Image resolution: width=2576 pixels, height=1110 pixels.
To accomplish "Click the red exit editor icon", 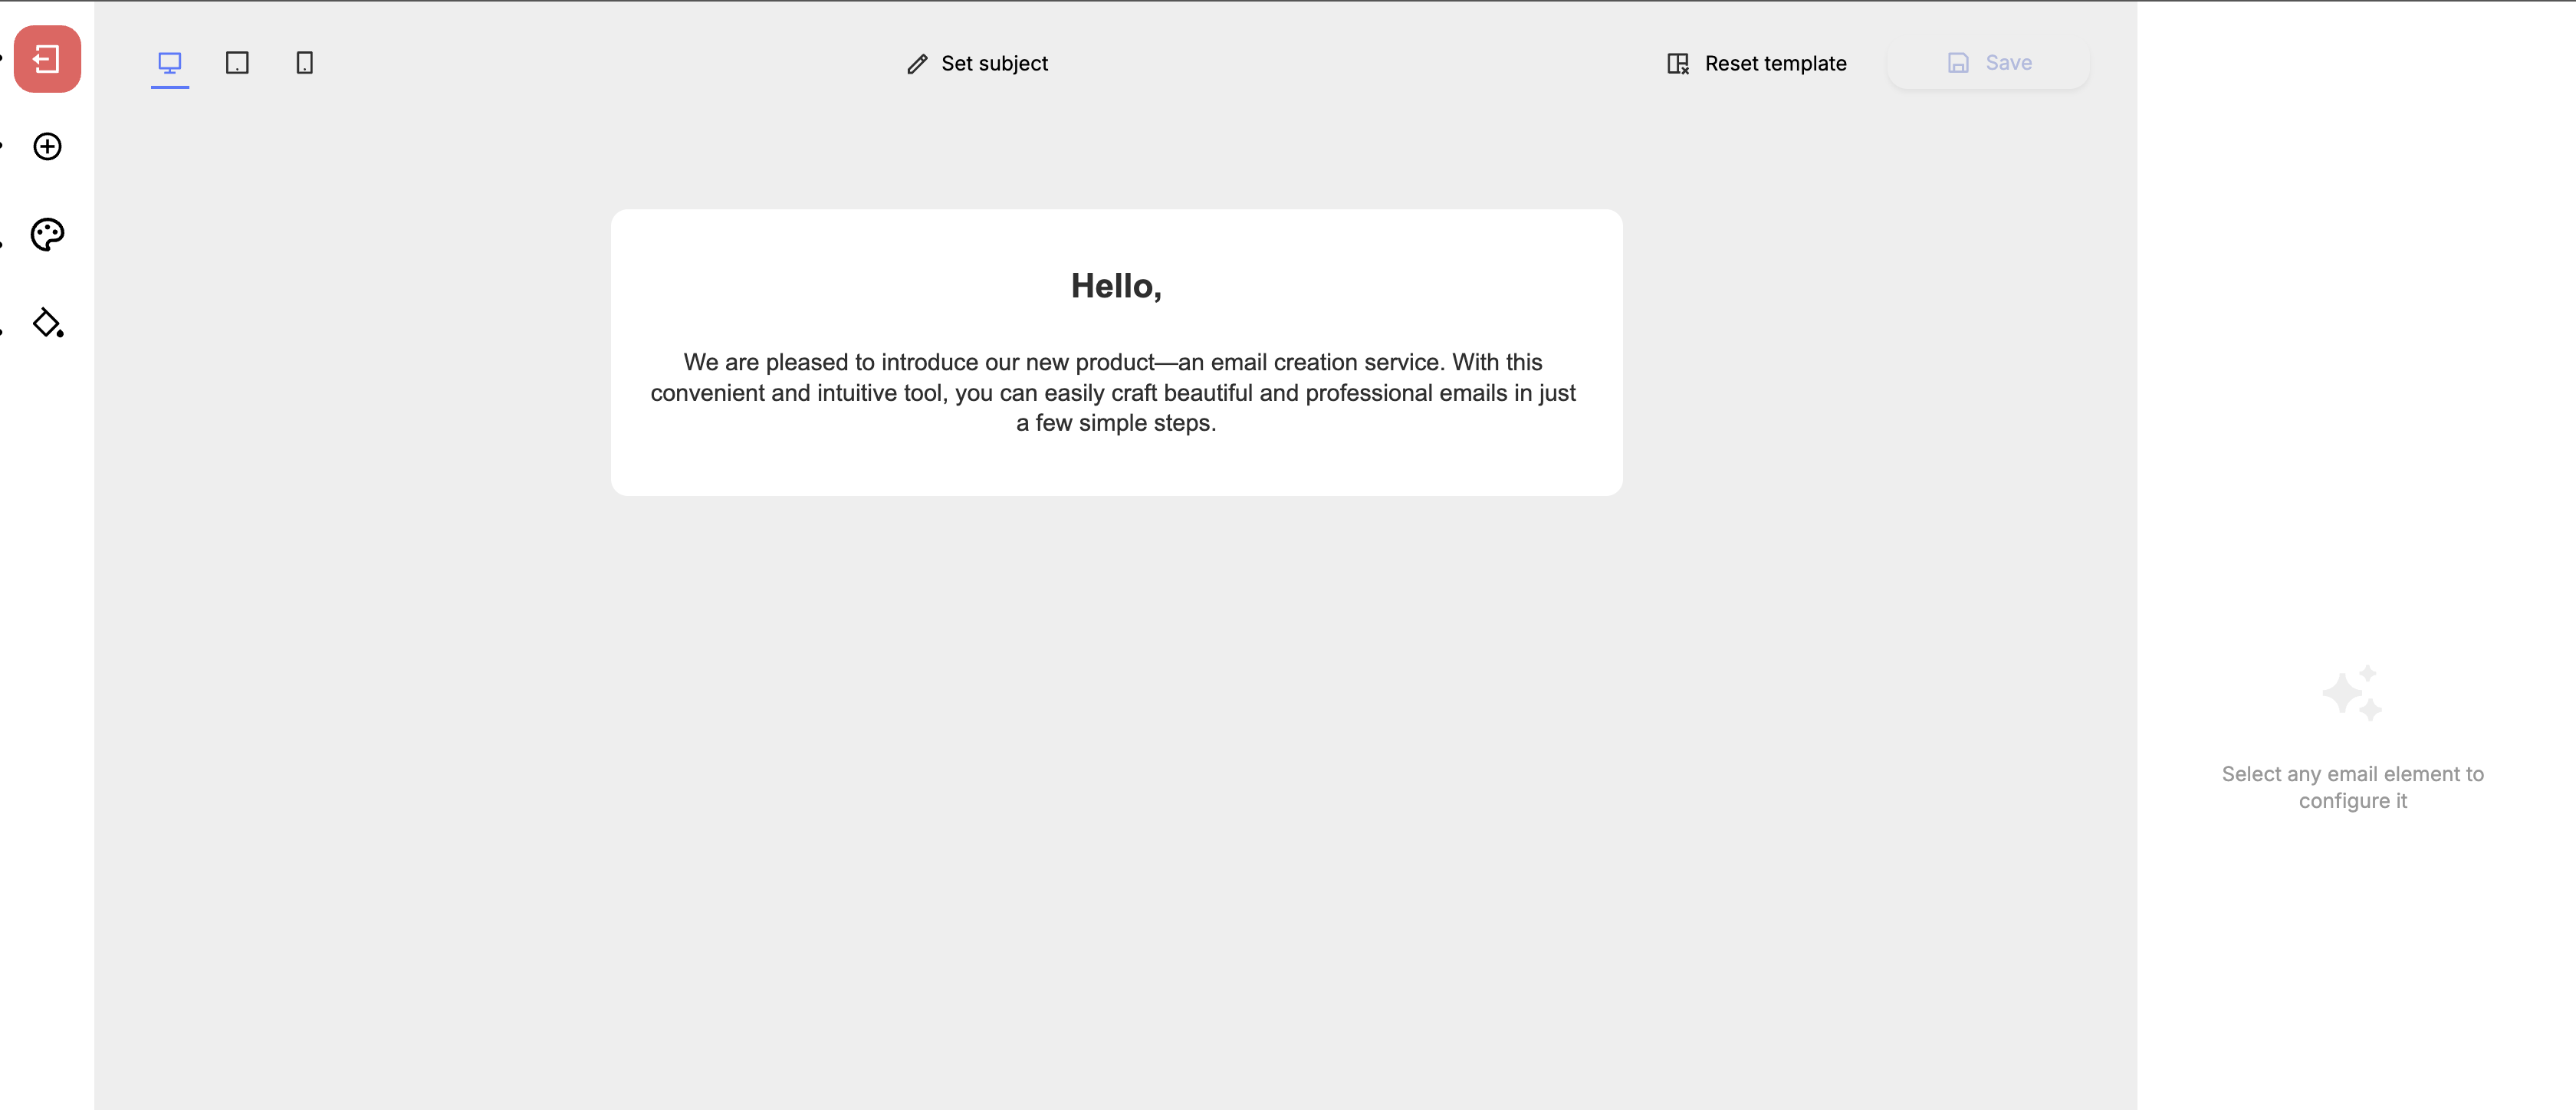I will [x=47, y=59].
